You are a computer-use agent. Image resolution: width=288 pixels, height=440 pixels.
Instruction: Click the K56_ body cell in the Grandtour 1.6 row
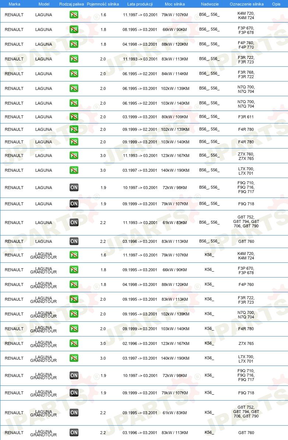209,255
